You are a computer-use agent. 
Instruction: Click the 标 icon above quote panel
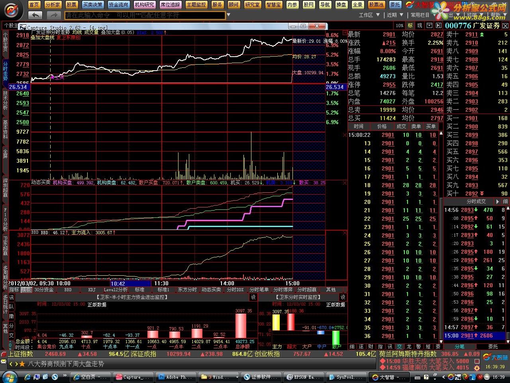click(x=410, y=26)
